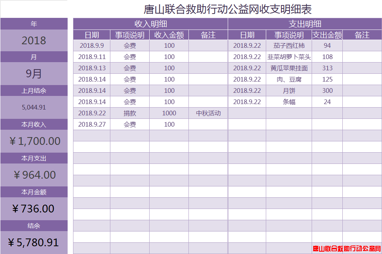Image resolution: width=382 pixels, height=254 pixels.
Task: Select the income date 2018.9.11
Action: click(92, 57)
